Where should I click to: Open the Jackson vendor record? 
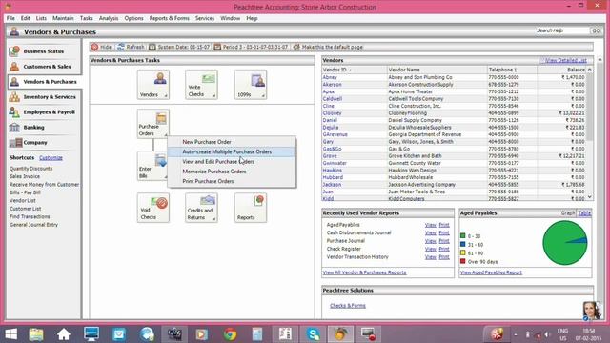pos(332,185)
